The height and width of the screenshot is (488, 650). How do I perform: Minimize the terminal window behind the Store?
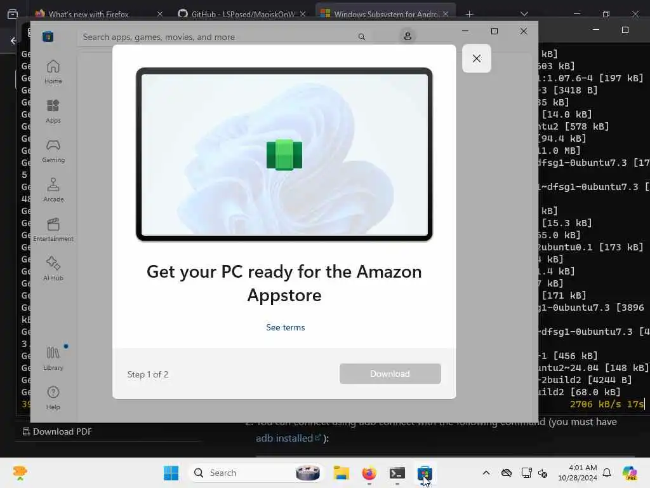coord(595,30)
